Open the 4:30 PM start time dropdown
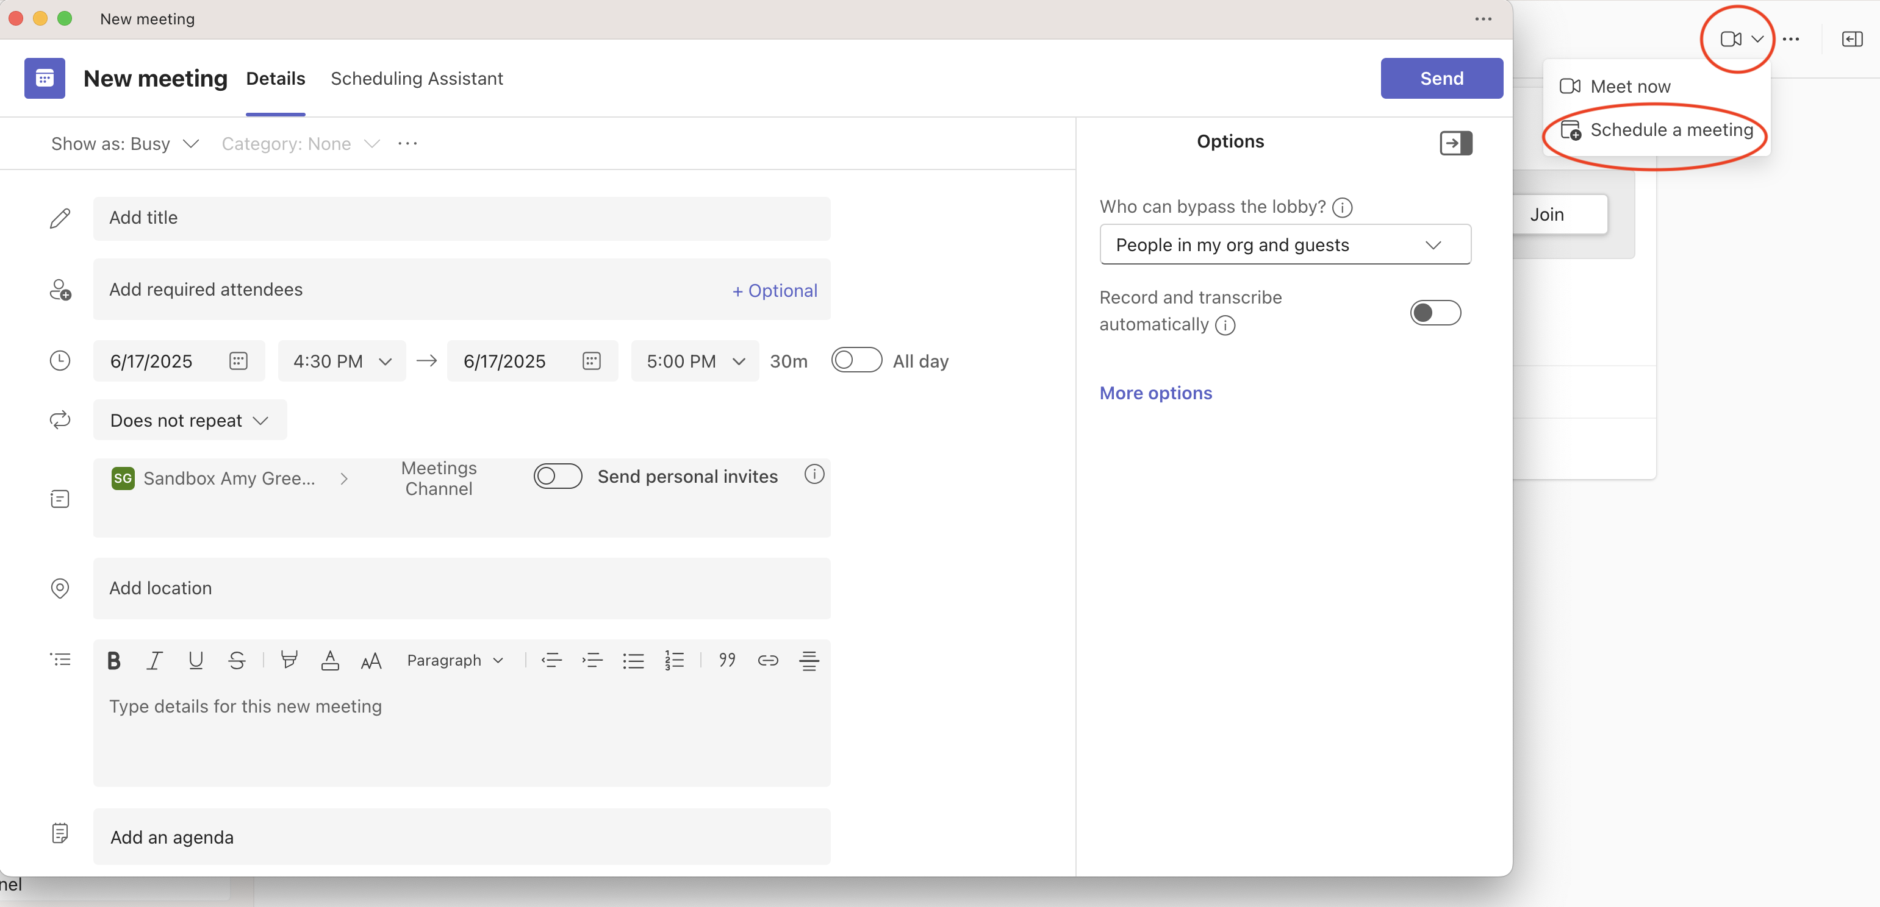Screen dimensions: 1880x907 pos(342,361)
